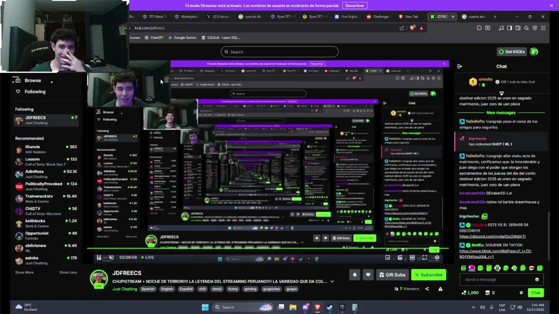Toggle microphone icon in system tray

pyautogui.click(x=492, y=307)
